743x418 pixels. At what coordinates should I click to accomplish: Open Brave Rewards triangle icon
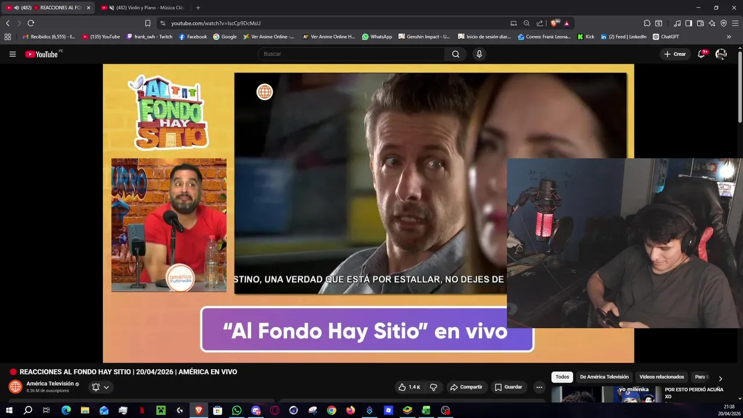click(x=567, y=23)
